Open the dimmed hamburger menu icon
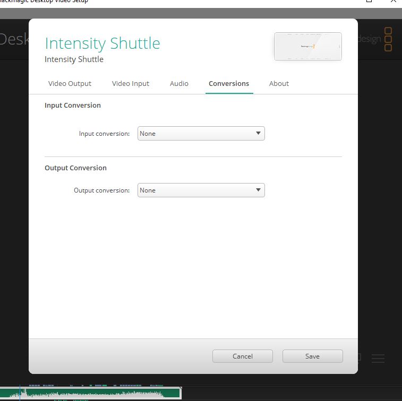The height and width of the screenshot is (401, 402). click(x=378, y=358)
